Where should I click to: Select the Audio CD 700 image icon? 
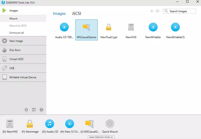tap(64, 27)
